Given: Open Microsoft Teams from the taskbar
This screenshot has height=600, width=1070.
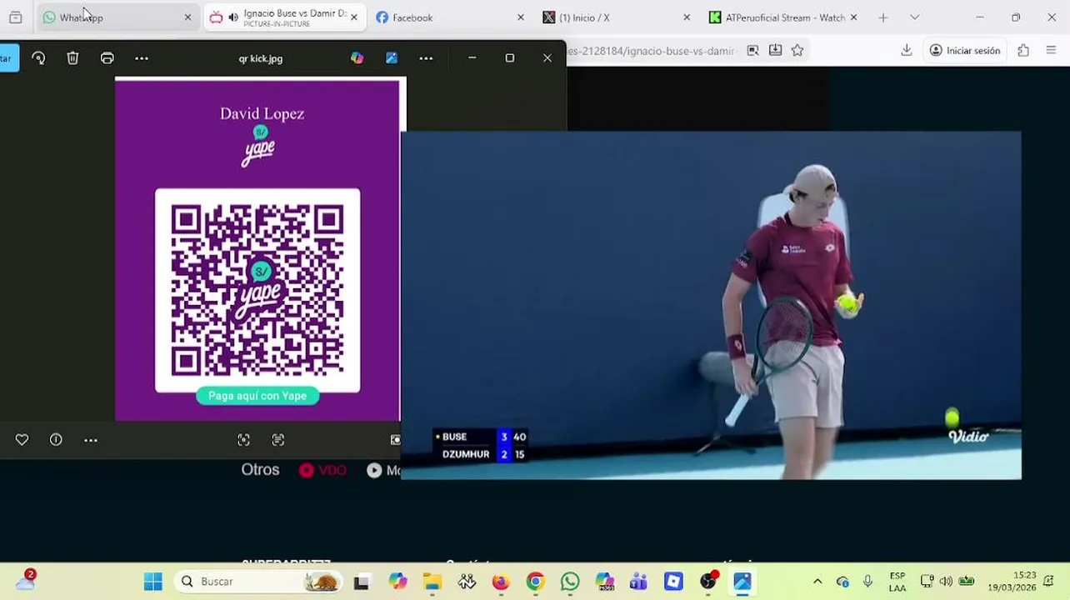Looking at the screenshot, I should pos(638,582).
